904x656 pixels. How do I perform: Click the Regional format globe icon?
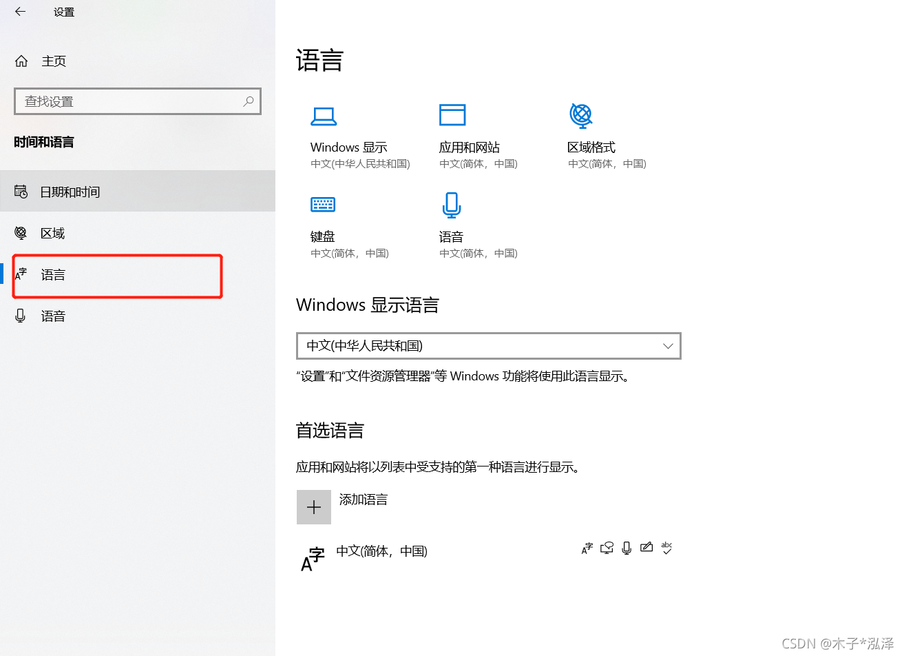pos(581,115)
